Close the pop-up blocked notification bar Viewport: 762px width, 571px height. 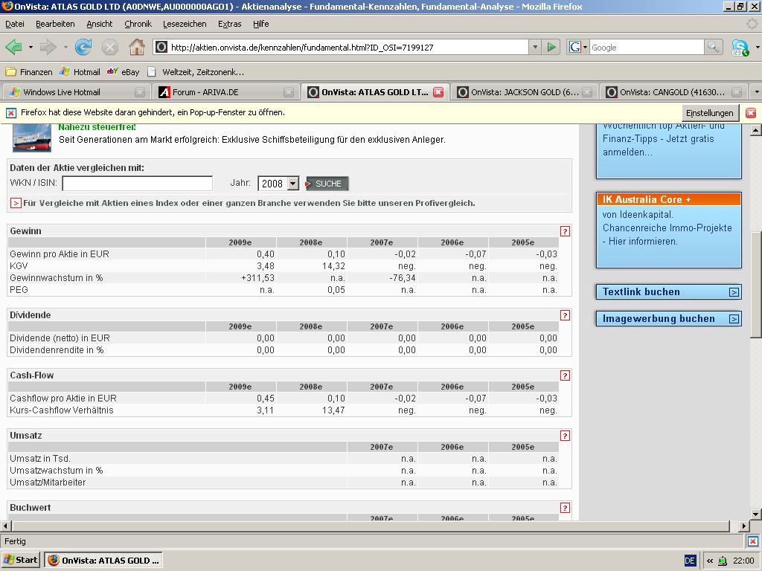751,113
